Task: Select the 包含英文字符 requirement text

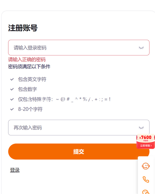Action: [32, 79]
